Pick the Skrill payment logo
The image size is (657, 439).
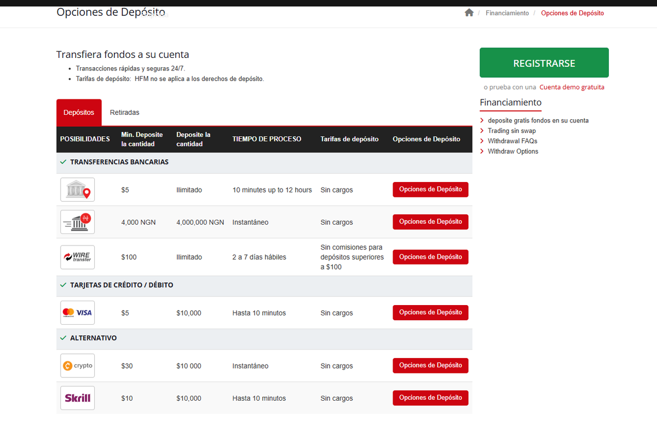[77, 398]
